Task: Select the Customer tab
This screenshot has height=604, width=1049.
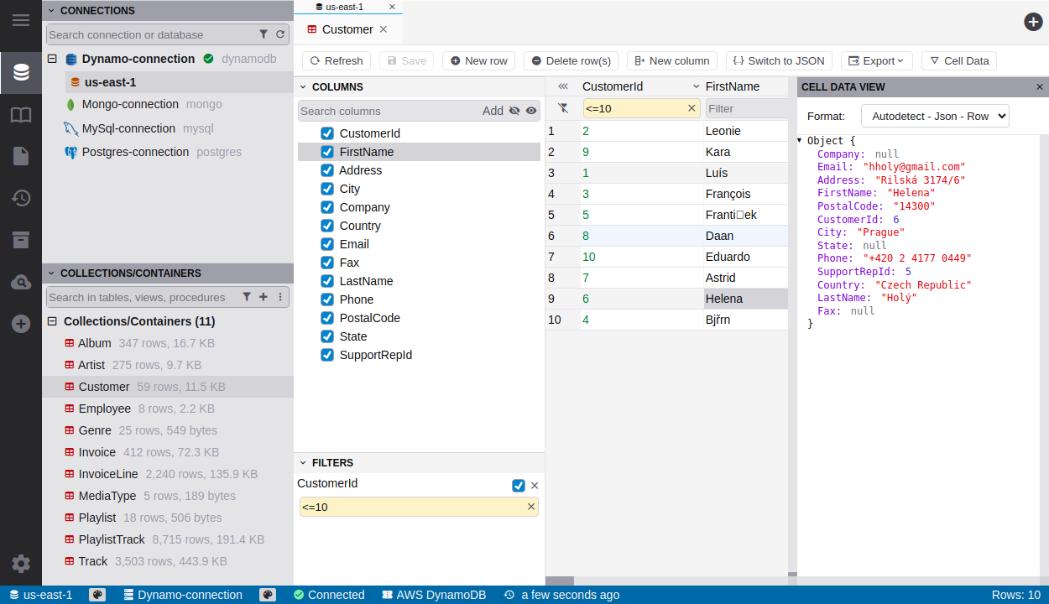Action: click(347, 29)
